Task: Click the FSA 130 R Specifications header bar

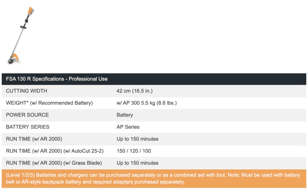Action: [x=154, y=79]
